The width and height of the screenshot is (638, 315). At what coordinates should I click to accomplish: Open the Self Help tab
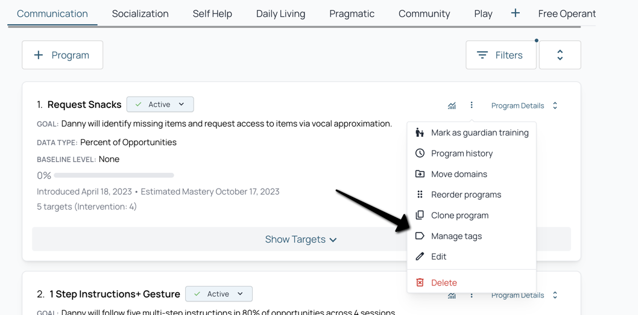(x=212, y=13)
